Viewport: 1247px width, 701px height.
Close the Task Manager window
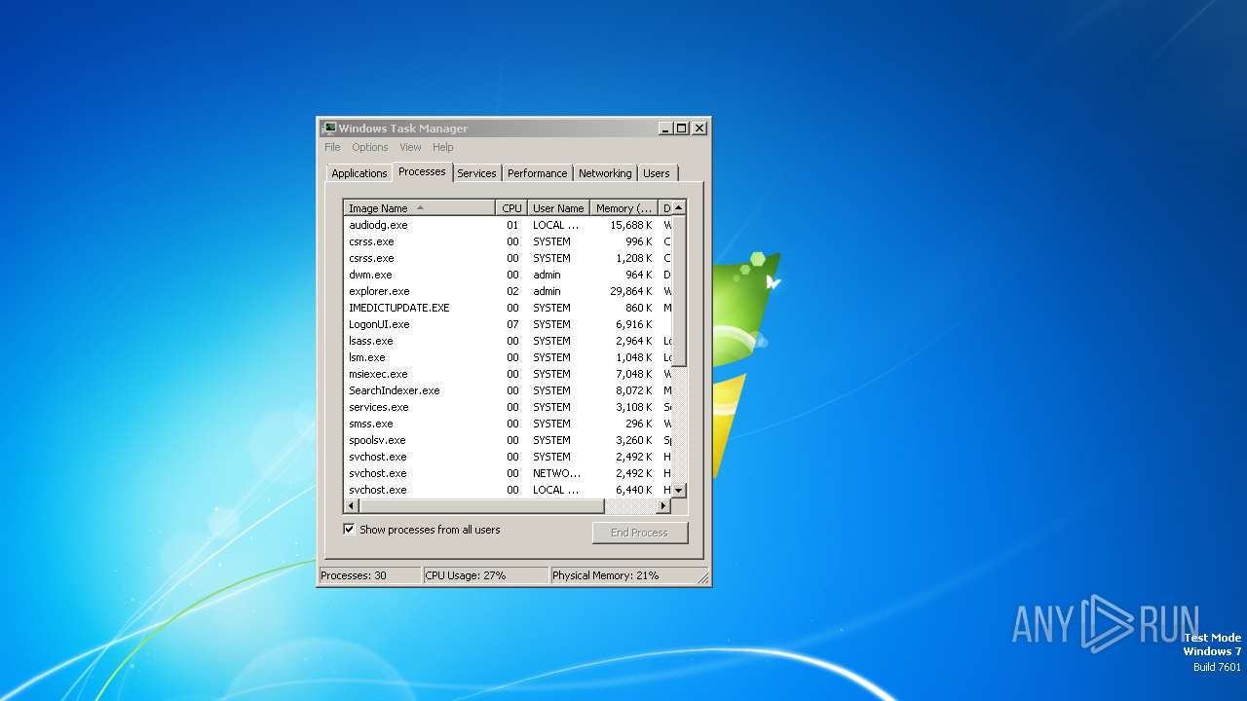[699, 128]
